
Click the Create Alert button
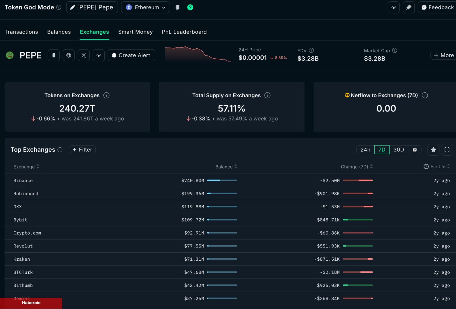(131, 55)
